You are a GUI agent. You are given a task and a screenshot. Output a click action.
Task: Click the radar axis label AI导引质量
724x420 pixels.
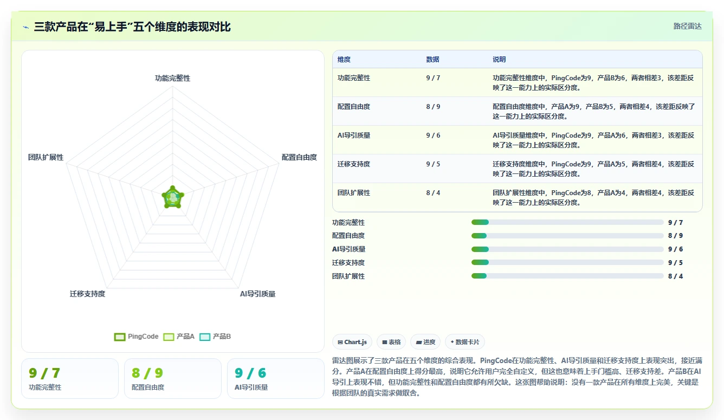point(258,294)
